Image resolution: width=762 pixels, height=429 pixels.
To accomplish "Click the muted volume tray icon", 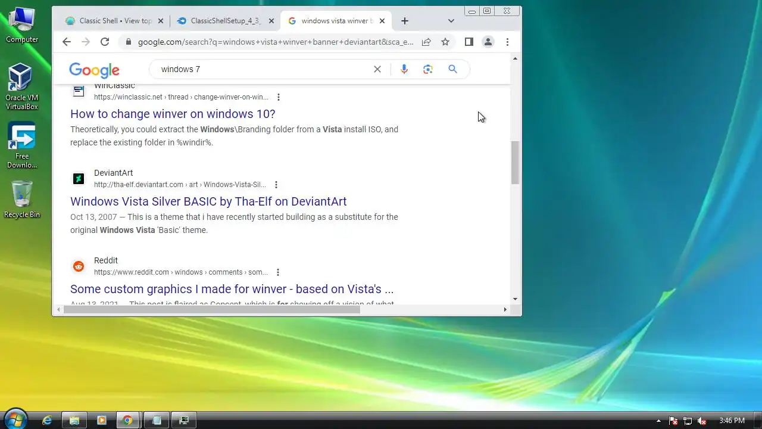I will [702, 421].
